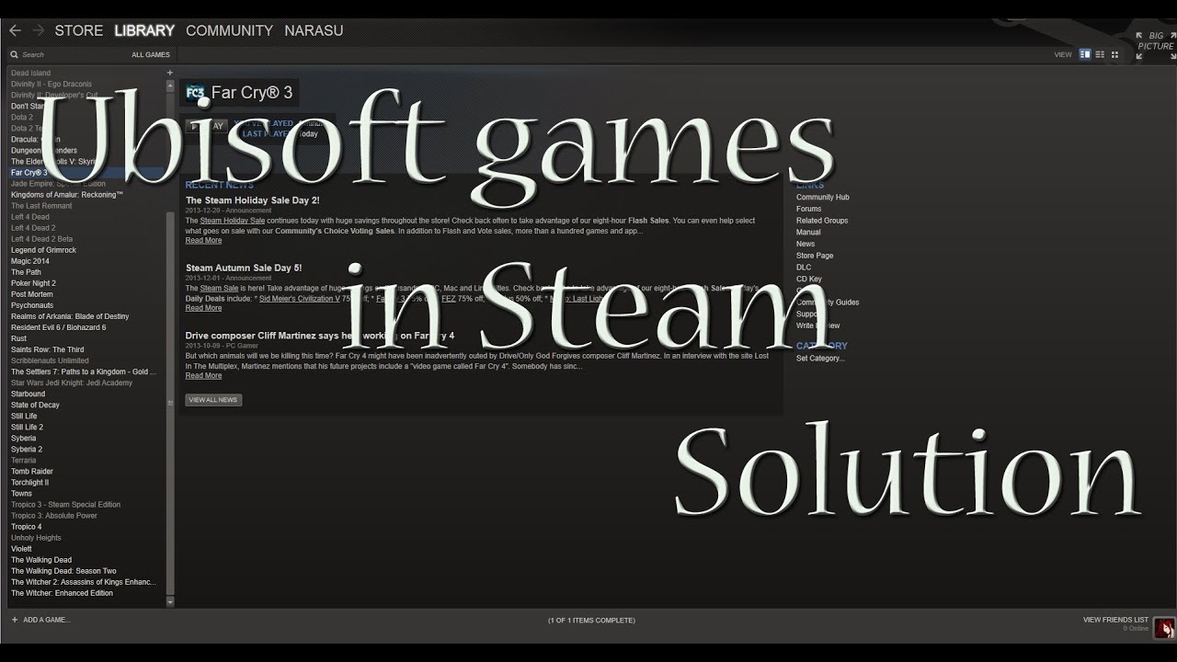Select Divinity II - Ego Draconis
The image size is (1177, 662).
pyautogui.click(x=51, y=84)
